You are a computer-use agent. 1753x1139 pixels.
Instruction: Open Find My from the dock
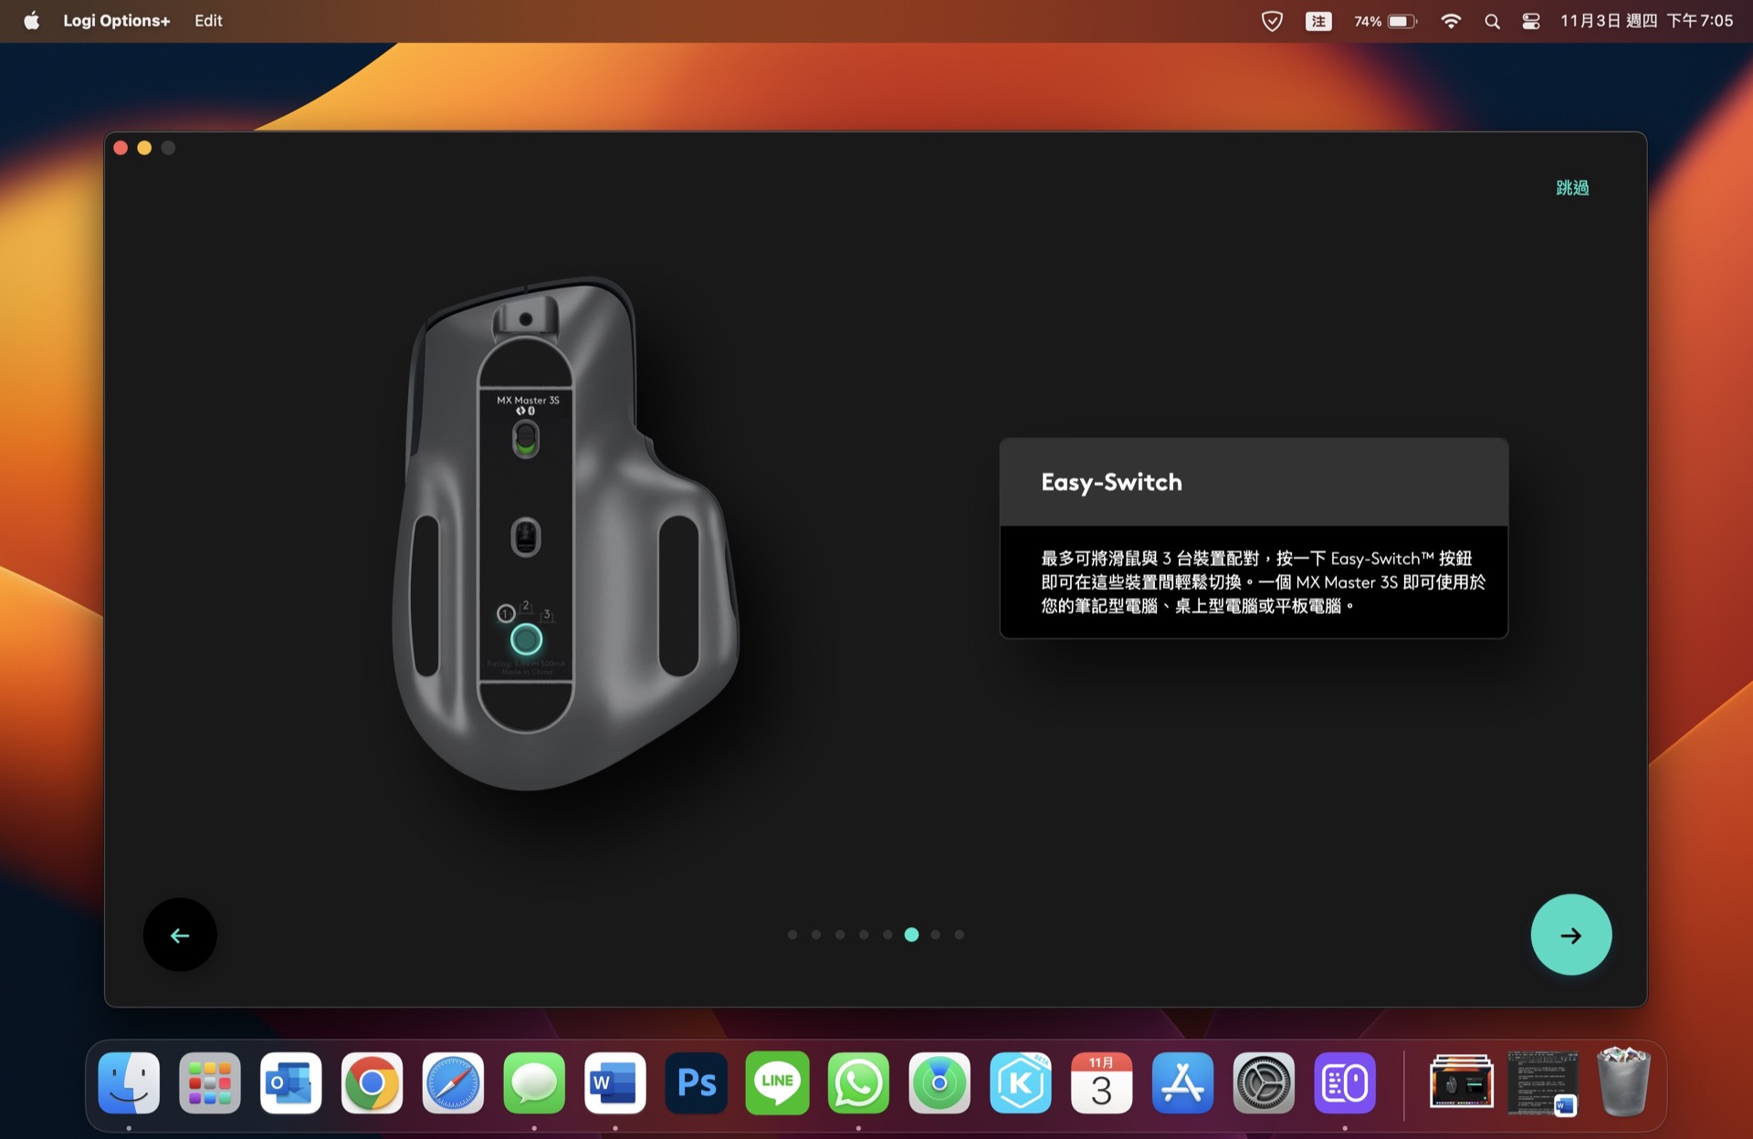tap(939, 1083)
